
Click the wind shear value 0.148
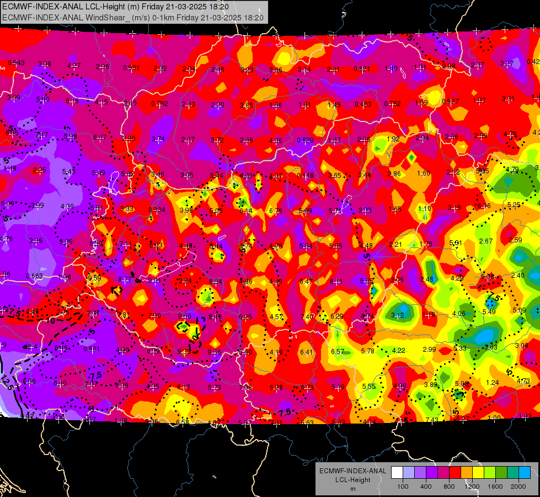pos(305,176)
